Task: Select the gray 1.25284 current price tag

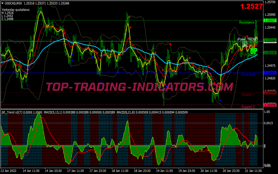Action: (270, 41)
